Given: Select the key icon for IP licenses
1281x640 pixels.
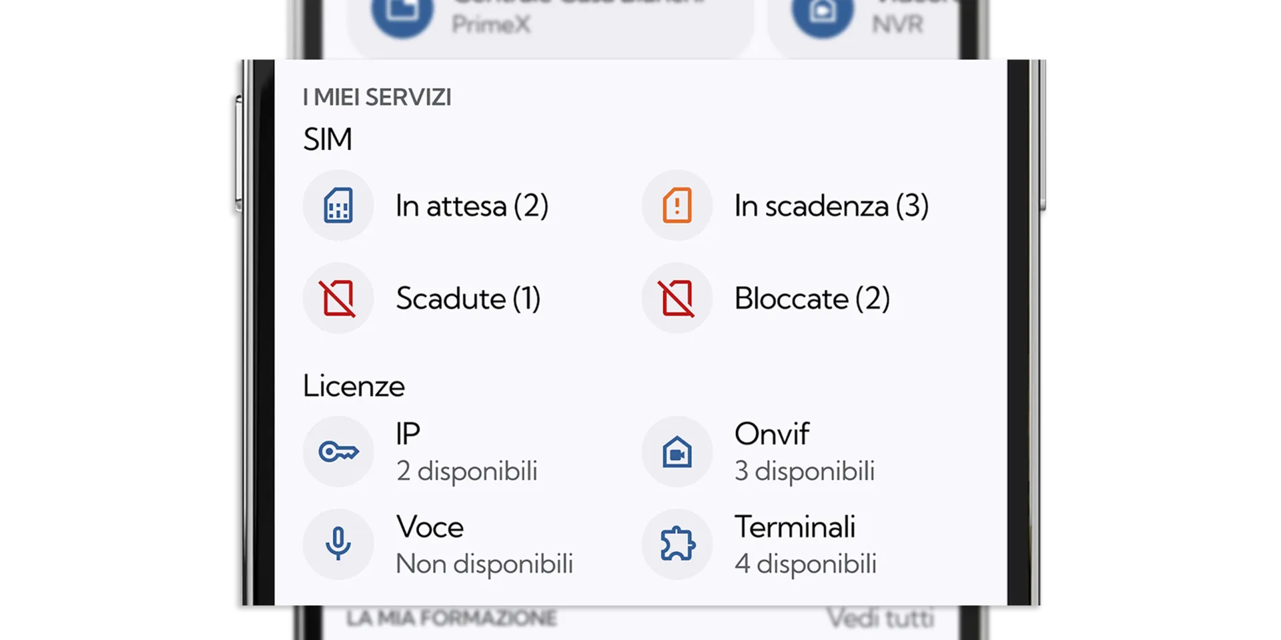Looking at the screenshot, I should pos(338,451).
